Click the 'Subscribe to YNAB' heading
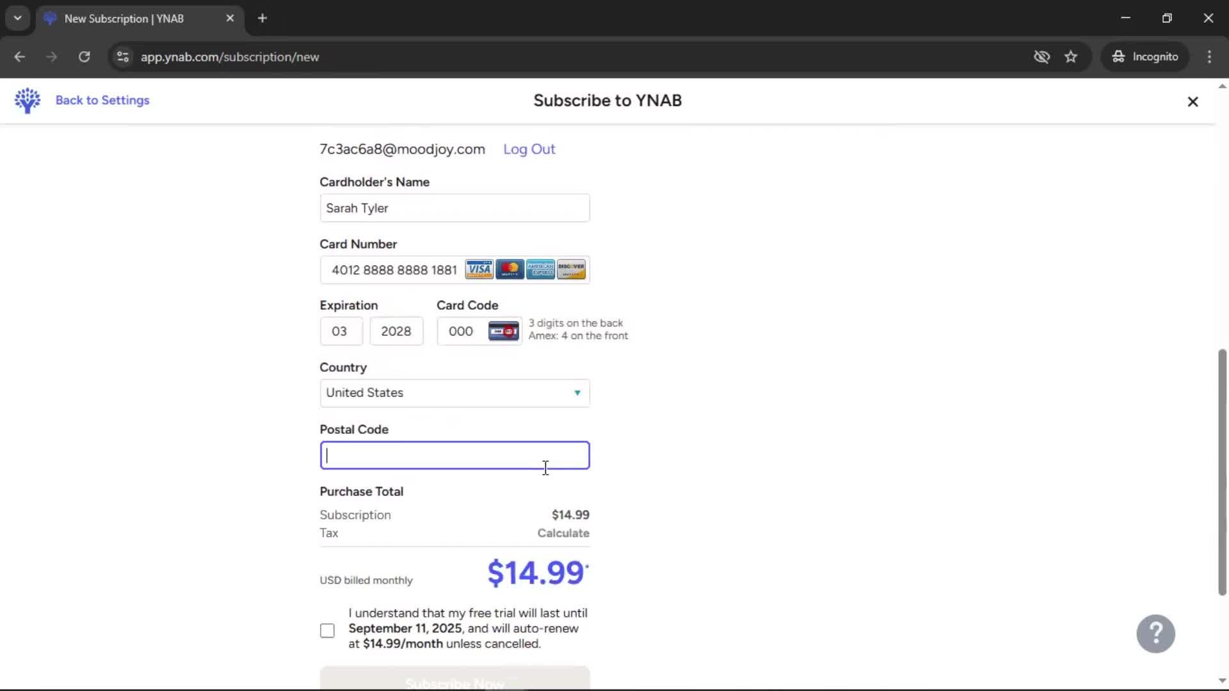This screenshot has height=691, width=1229. coord(607,100)
